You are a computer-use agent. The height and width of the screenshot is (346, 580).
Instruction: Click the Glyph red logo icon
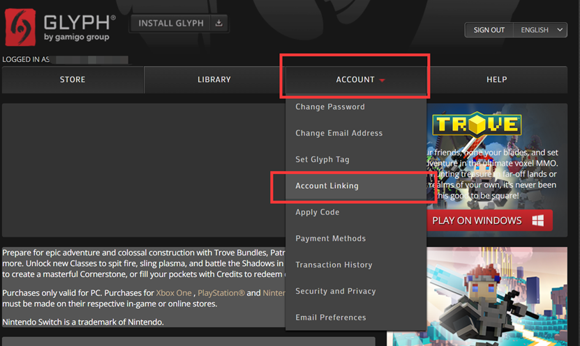[20, 27]
